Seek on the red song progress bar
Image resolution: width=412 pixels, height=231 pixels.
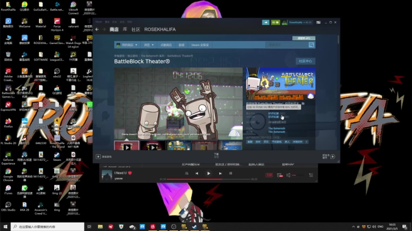coord(209,179)
